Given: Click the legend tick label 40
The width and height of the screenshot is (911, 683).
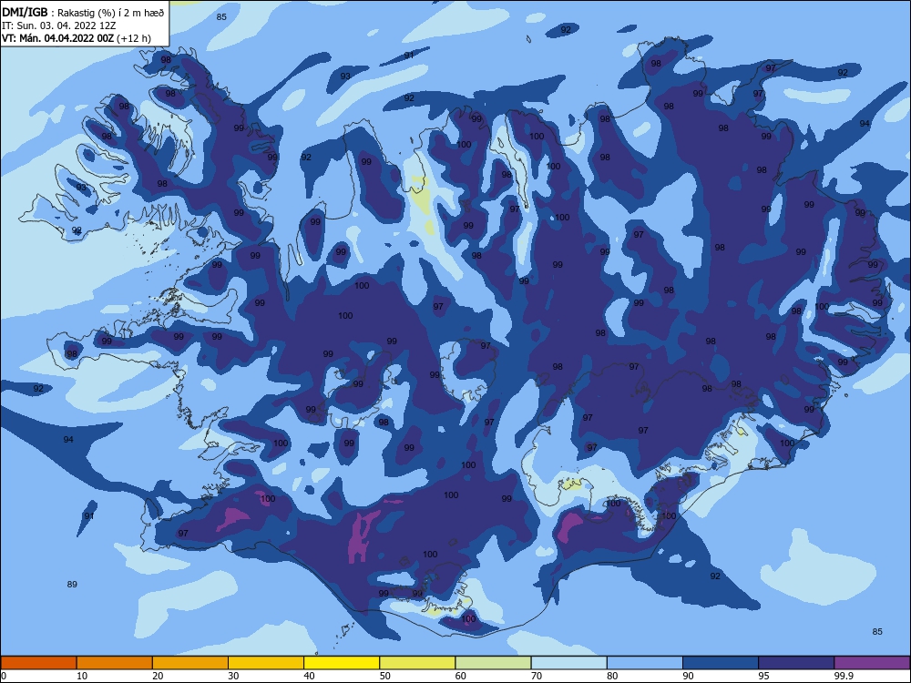Looking at the screenshot, I should point(309,676).
